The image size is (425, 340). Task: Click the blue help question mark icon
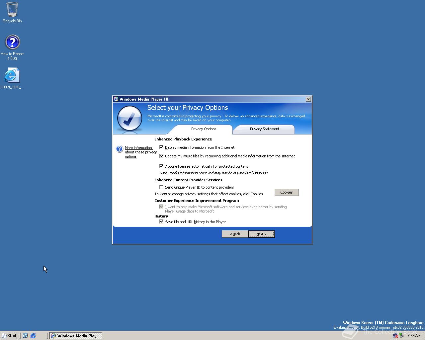120,149
